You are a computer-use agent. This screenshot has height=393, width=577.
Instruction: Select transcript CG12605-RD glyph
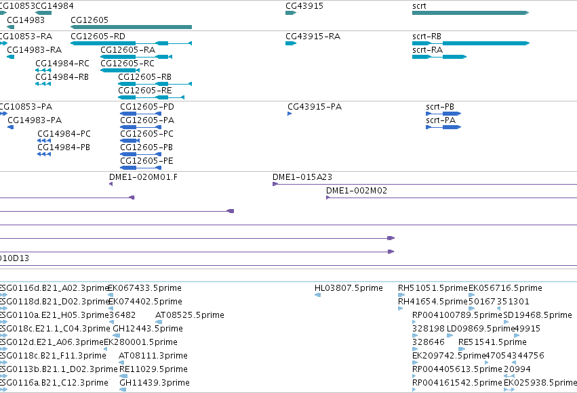131,43
